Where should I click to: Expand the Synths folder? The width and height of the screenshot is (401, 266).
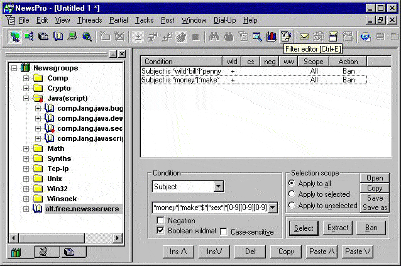coord(26,158)
